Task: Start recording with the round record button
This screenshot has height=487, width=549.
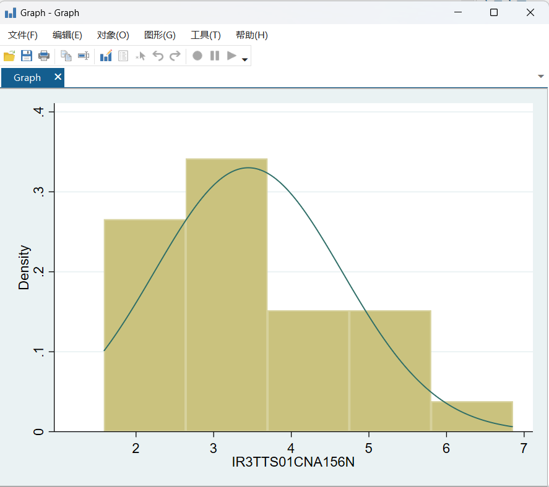Action: [197, 56]
